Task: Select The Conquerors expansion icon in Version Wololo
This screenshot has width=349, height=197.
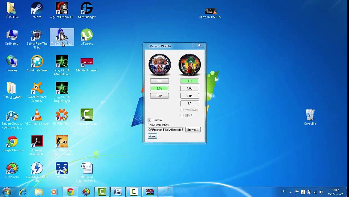Action: pyautogui.click(x=190, y=65)
